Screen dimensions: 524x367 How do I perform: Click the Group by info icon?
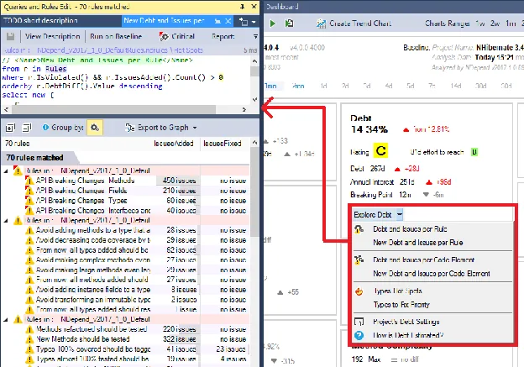[x=46, y=128]
